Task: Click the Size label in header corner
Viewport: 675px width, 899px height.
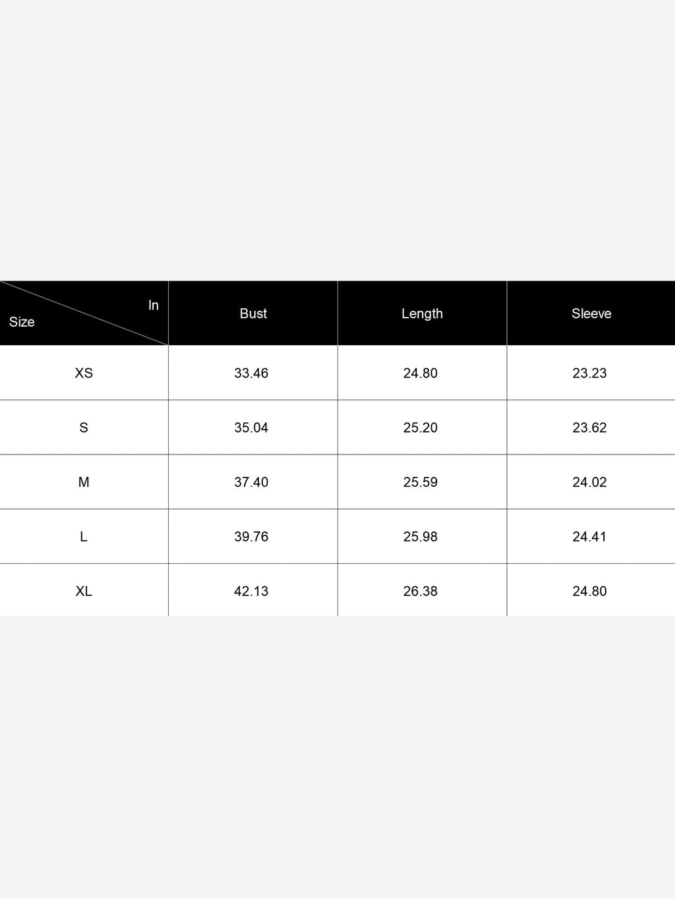Action: coord(22,322)
